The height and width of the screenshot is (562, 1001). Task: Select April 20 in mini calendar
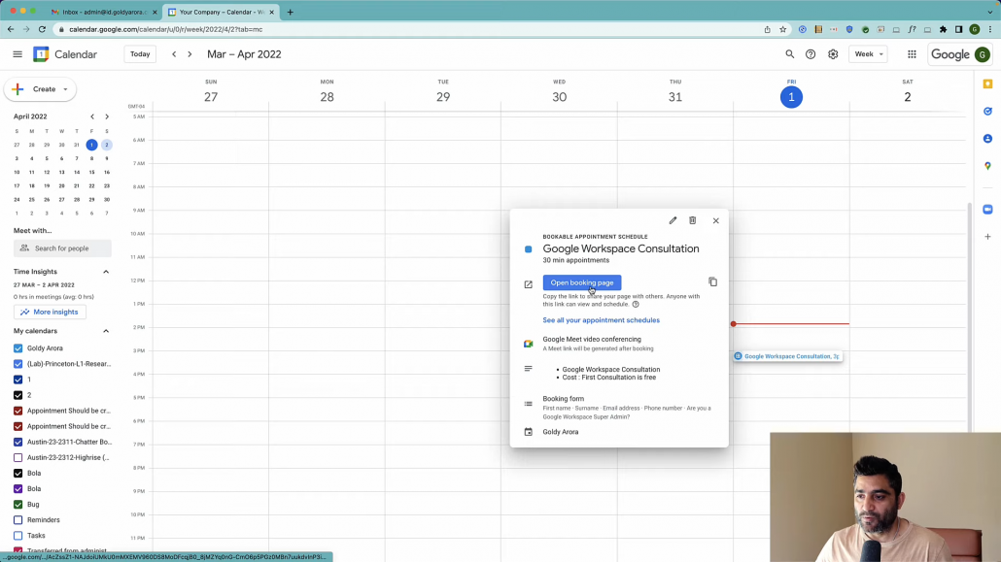coord(61,185)
